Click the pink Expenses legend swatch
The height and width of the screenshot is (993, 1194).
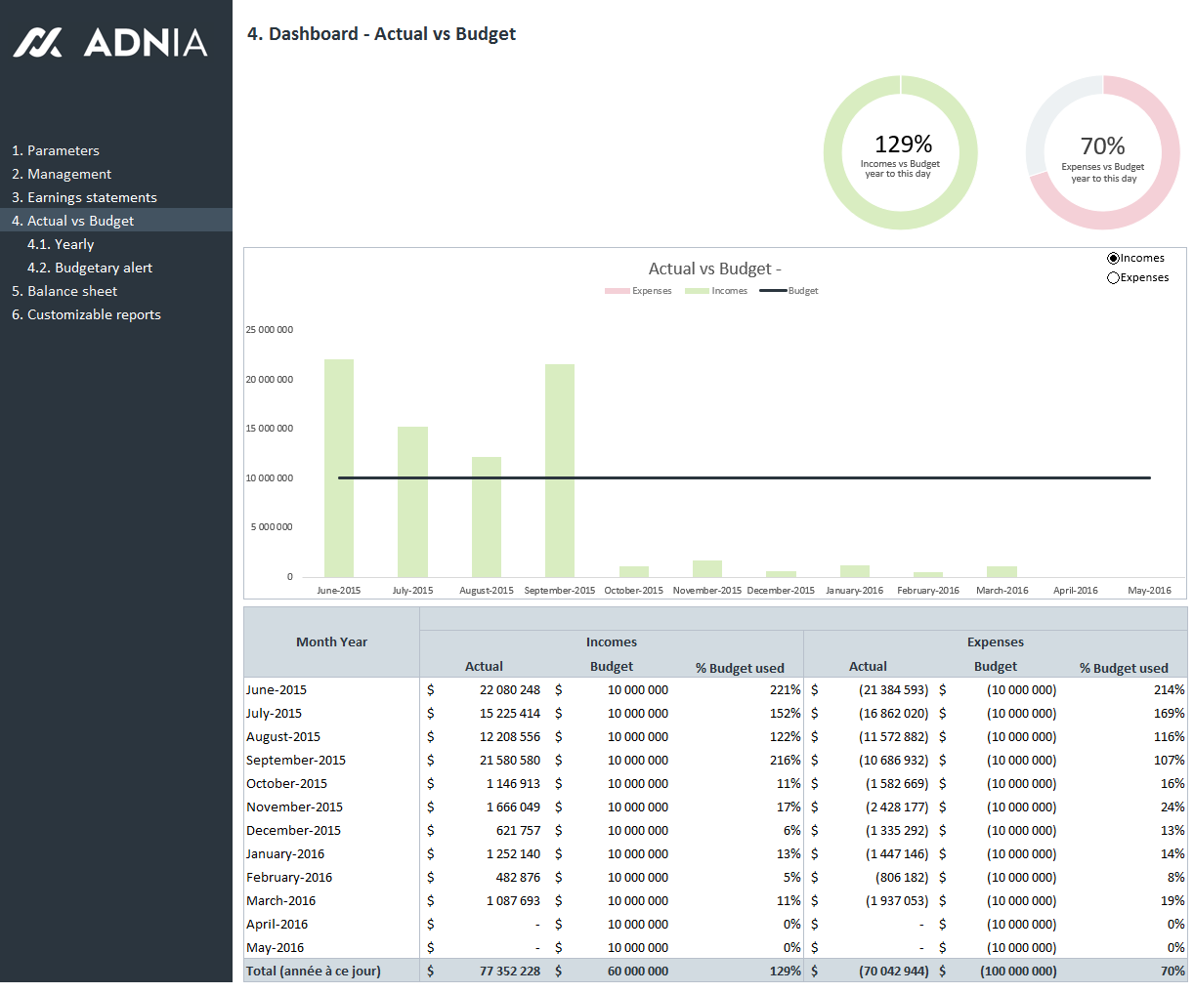click(617, 291)
